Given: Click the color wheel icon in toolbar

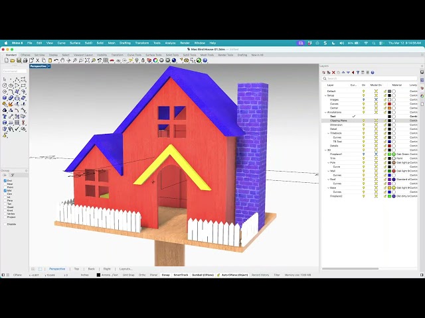Looking at the screenshot, I should 155,60.
